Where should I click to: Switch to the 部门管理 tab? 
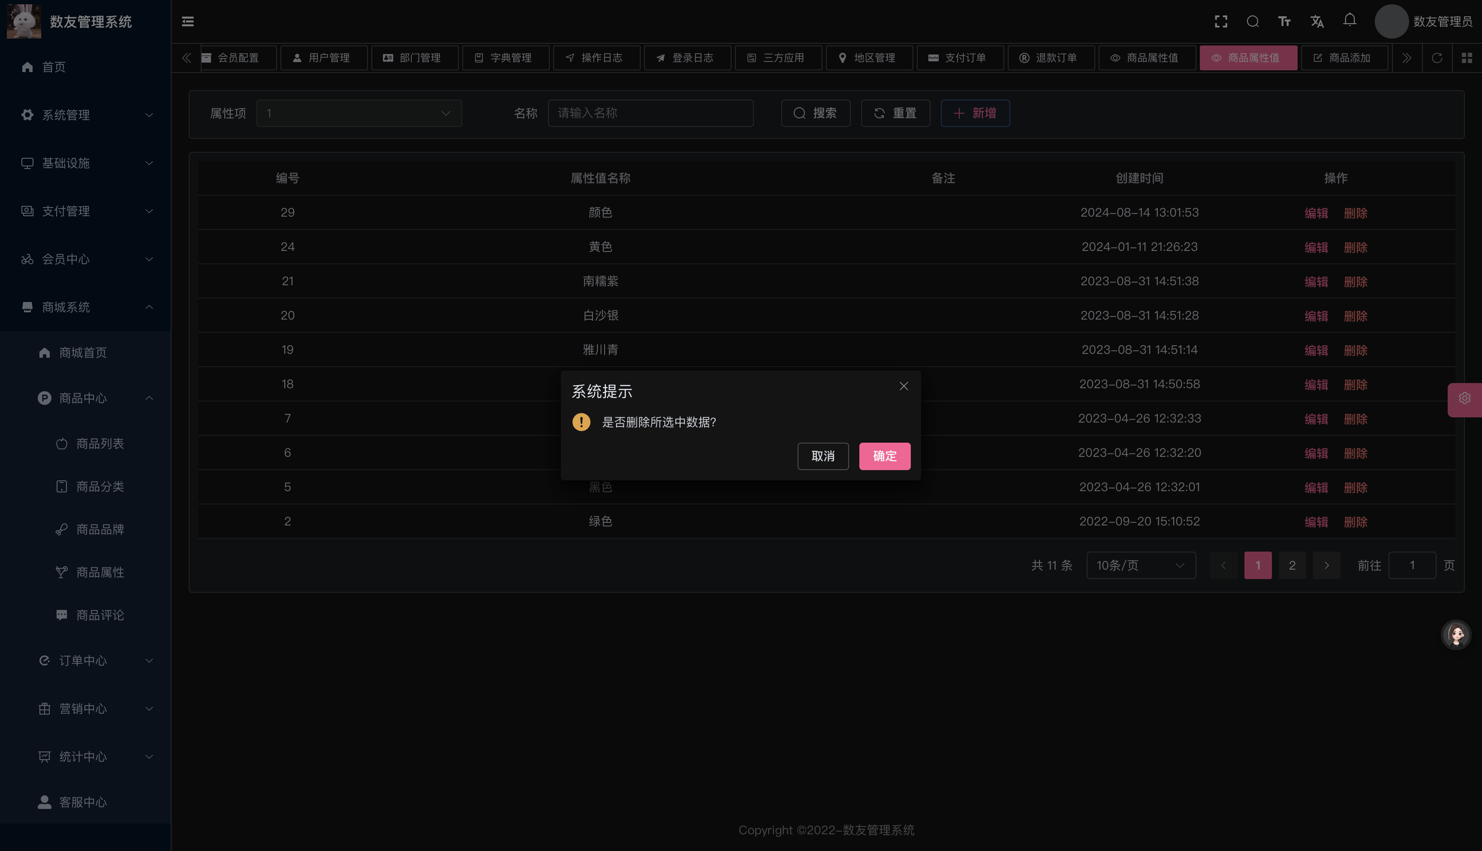click(415, 58)
